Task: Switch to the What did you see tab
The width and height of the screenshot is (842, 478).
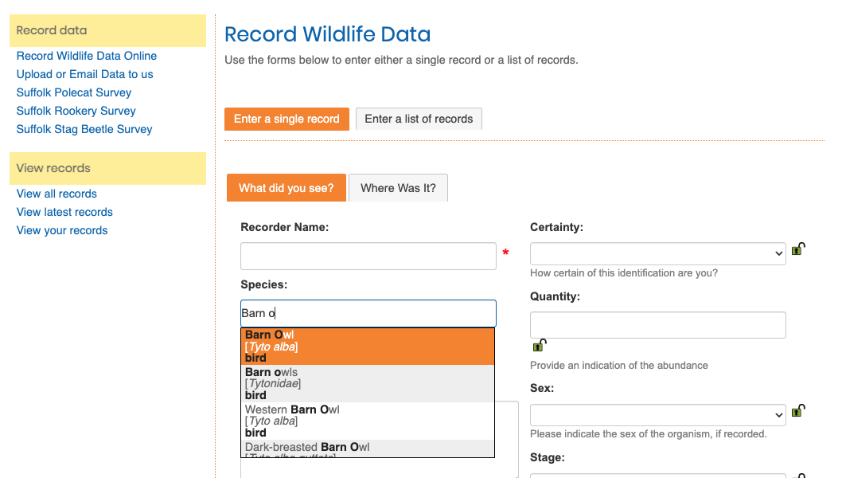Action: coord(286,187)
